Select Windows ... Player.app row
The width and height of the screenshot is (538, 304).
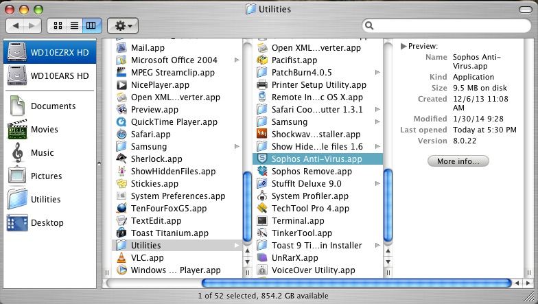tap(177, 270)
